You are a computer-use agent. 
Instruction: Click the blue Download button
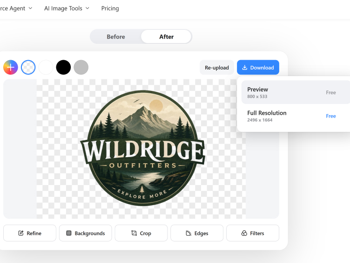pyautogui.click(x=258, y=67)
